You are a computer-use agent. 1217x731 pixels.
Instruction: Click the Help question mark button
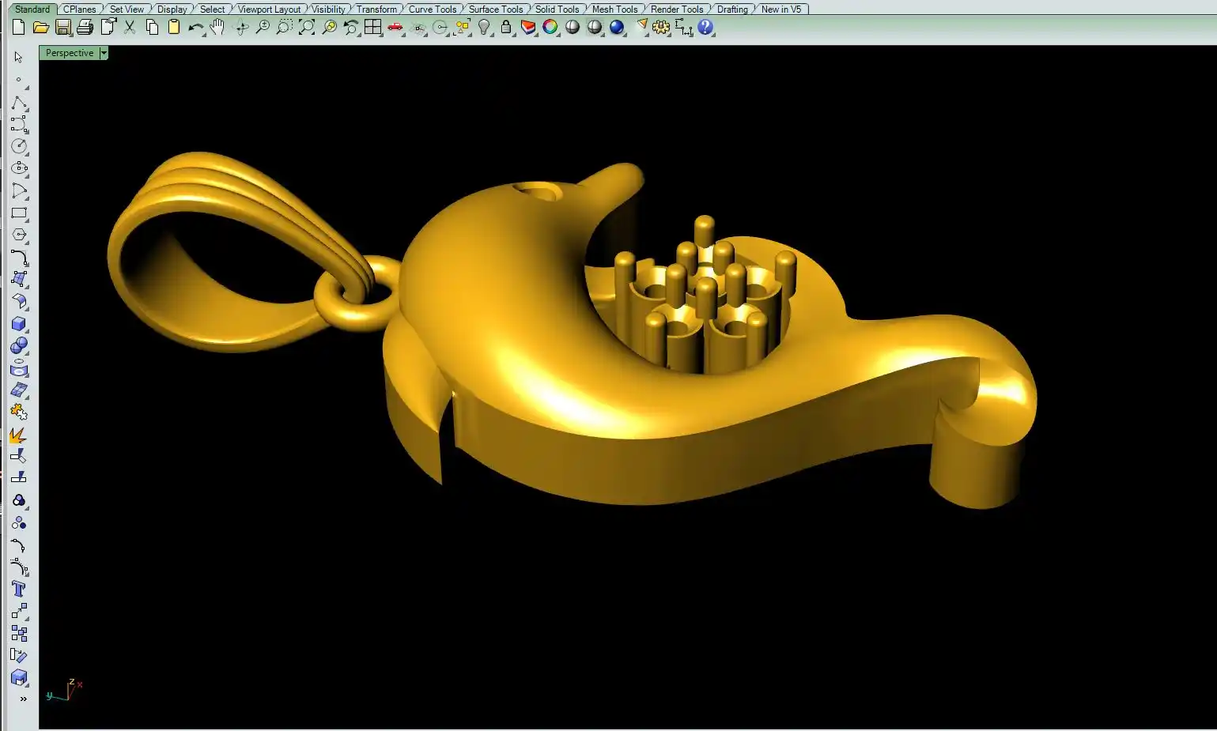(705, 28)
